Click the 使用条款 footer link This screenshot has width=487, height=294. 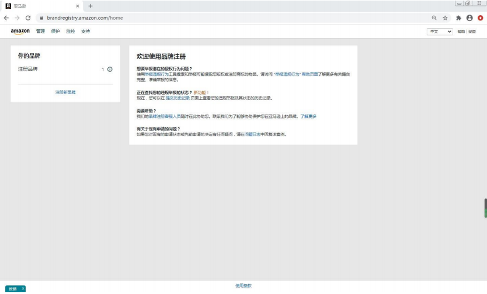243,286
